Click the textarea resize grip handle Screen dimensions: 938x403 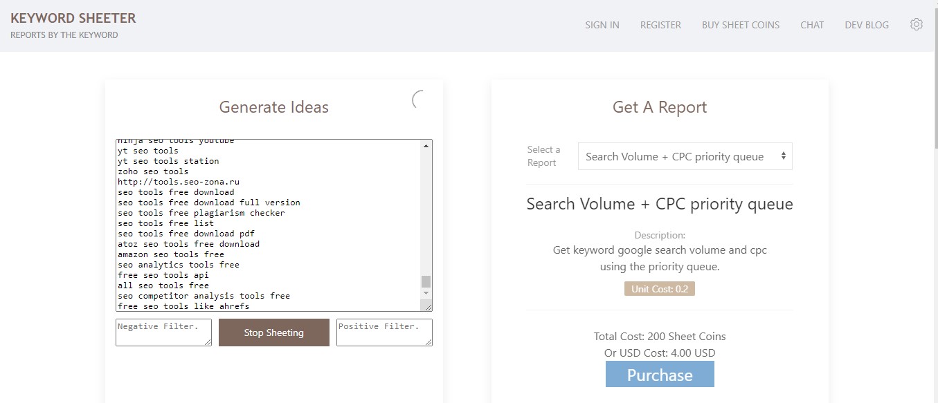[429, 307]
